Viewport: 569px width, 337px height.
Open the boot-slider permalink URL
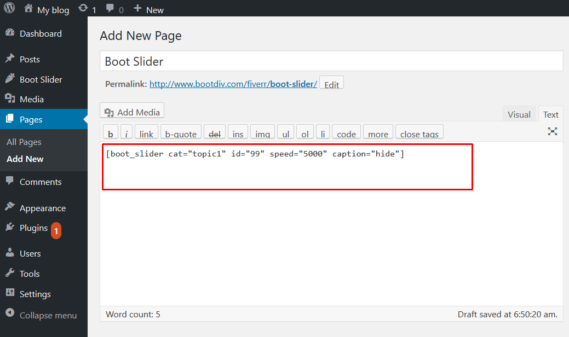(x=233, y=84)
